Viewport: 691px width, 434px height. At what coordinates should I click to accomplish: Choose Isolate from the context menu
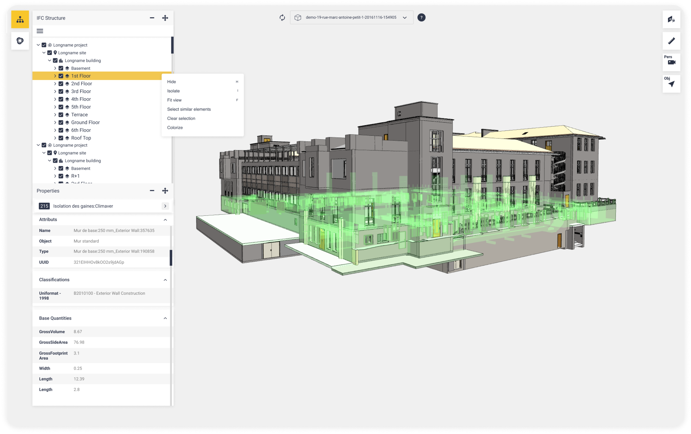pos(174,91)
